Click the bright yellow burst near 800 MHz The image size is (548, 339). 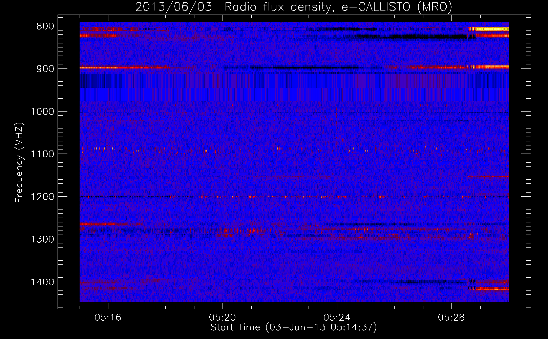pos(491,29)
